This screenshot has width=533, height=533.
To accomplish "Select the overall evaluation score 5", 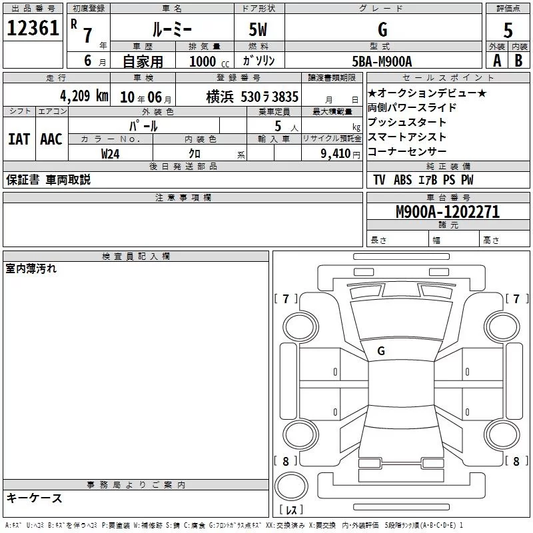I will (x=508, y=29).
